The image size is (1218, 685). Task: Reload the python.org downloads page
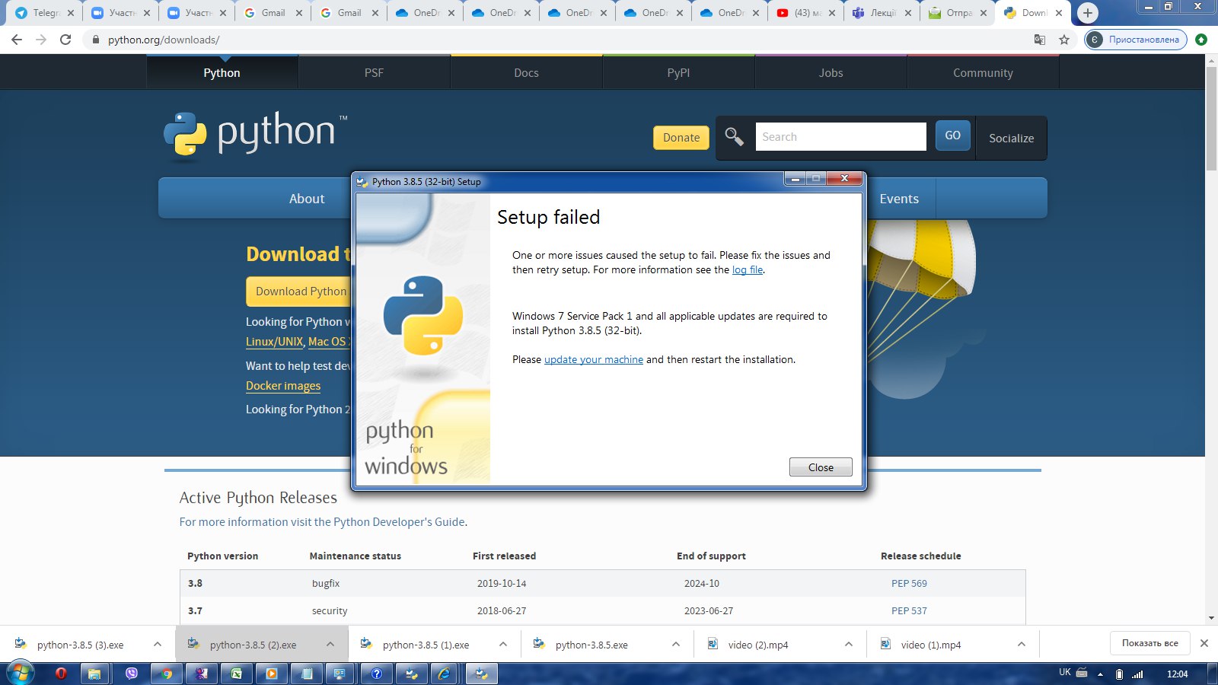click(x=65, y=40)
